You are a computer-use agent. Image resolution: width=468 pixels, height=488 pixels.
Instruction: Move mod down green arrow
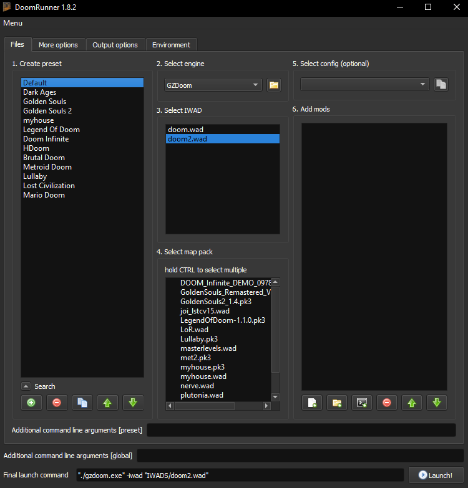pyautogui.click(x=437, y=403)
